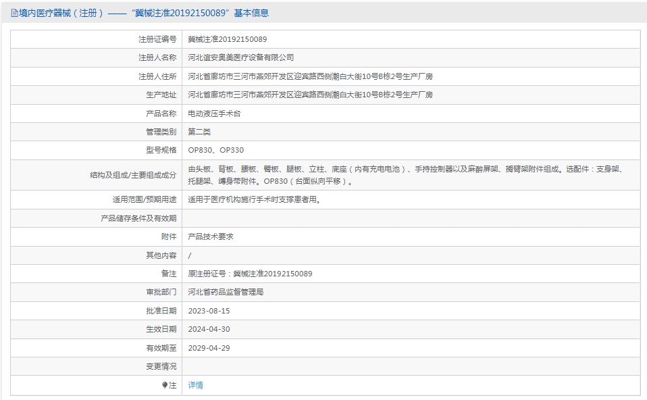
Task: Click registration number 冀械注准20192150089 value cell
Action: tap(228, 39)
